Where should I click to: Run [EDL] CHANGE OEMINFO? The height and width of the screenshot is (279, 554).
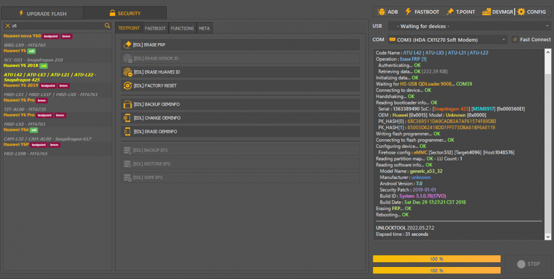click(x=240, y=118)
